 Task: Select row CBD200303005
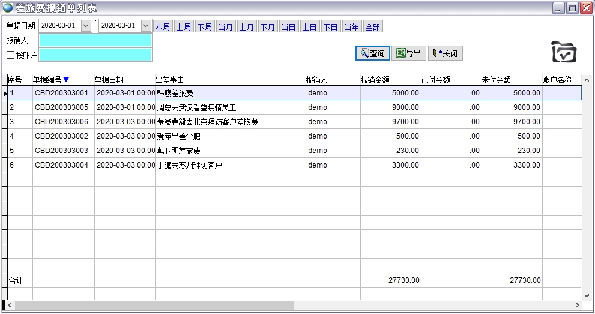61,107
